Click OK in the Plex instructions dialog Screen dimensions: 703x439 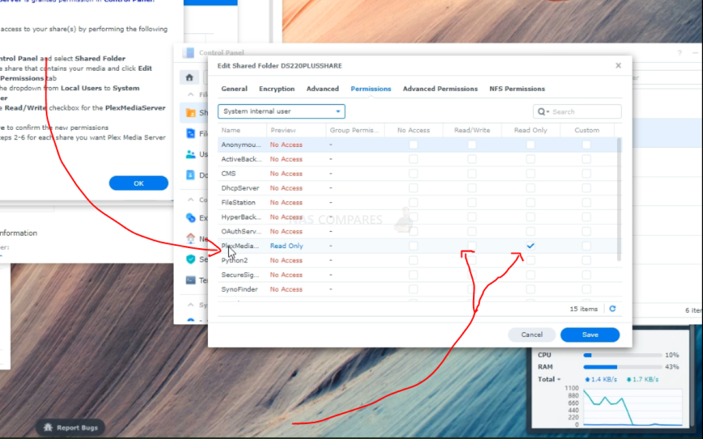pos(139,183)
